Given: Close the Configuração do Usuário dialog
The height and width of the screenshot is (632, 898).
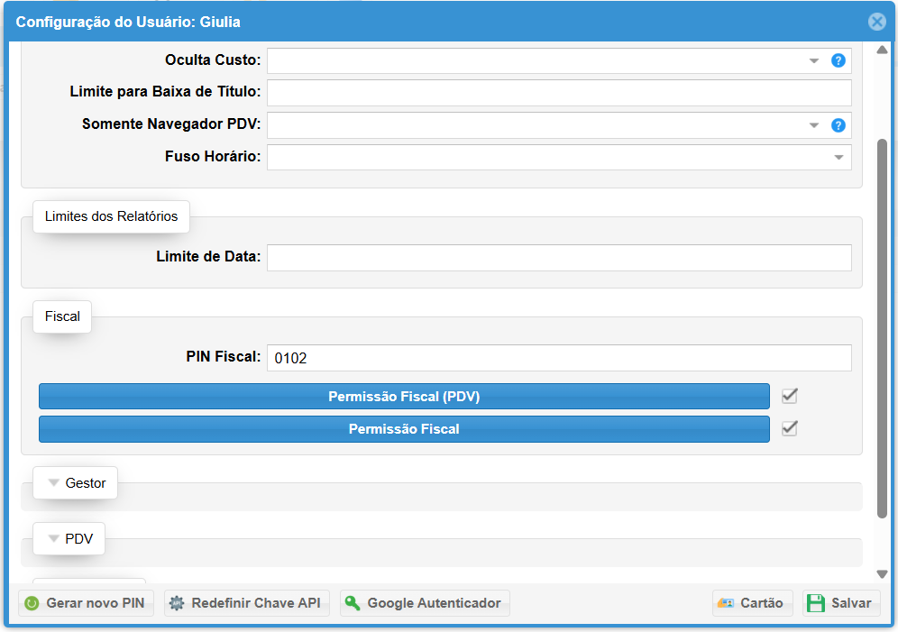Looking at the screenshot, I should point(876,22).
